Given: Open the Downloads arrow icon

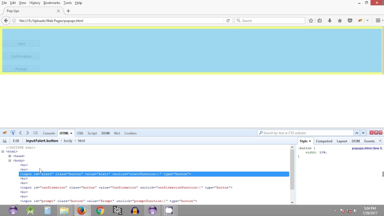Looking at the screenshot, I should (x=330, y=21).
